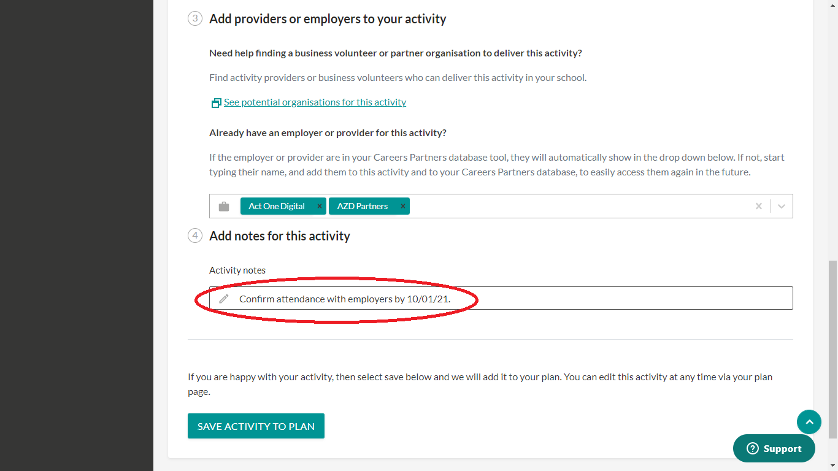Click the pencil icon in activity notes
Image resolution: width=838 pixels, height=471 pixels.
tap(224, 299)
